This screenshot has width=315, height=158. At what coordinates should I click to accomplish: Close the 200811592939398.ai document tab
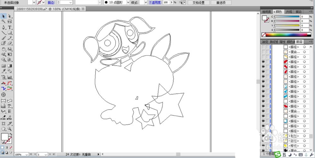[x=83, y=9]
